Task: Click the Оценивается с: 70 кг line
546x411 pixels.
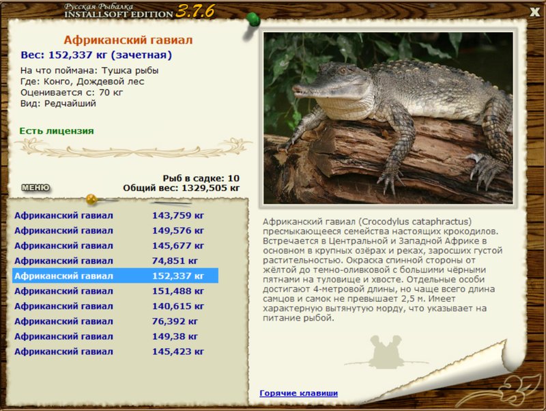Action: [72, 92]
